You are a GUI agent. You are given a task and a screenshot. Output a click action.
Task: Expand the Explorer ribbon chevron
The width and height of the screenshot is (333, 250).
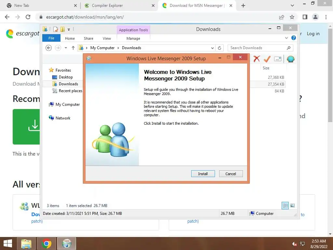[286, 38]
